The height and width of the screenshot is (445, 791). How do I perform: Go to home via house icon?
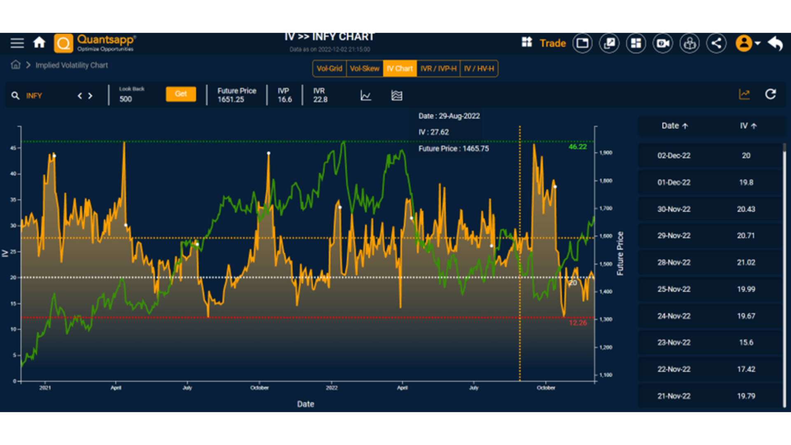pyautogui.click(x=39, y=42)
